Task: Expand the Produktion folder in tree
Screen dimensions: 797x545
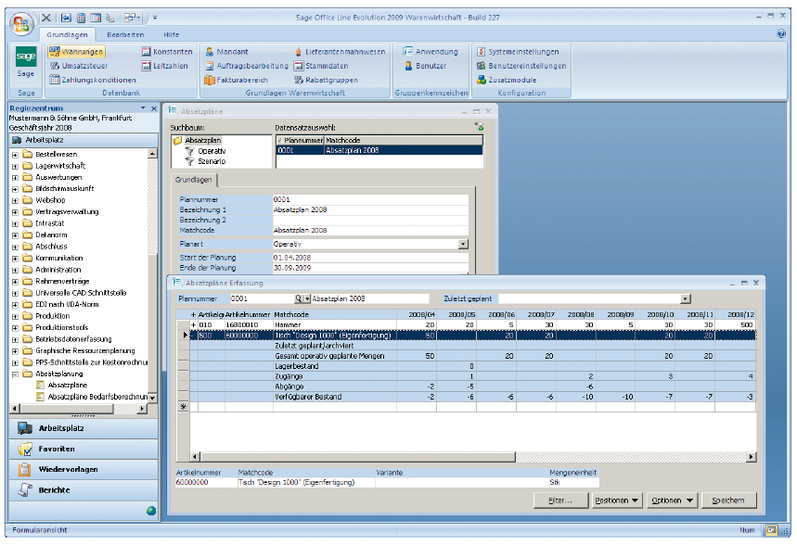Action: (15, 316)
